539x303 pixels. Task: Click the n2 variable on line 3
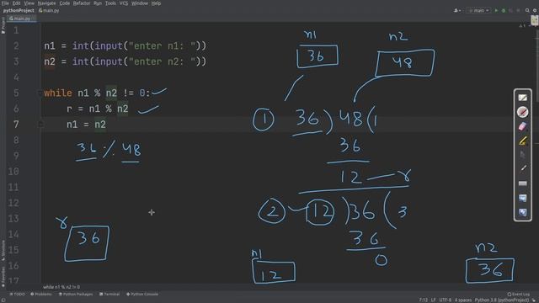50,61
